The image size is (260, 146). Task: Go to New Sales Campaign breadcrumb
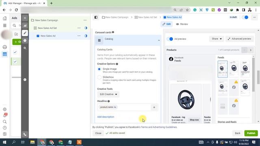click(115, 17)
